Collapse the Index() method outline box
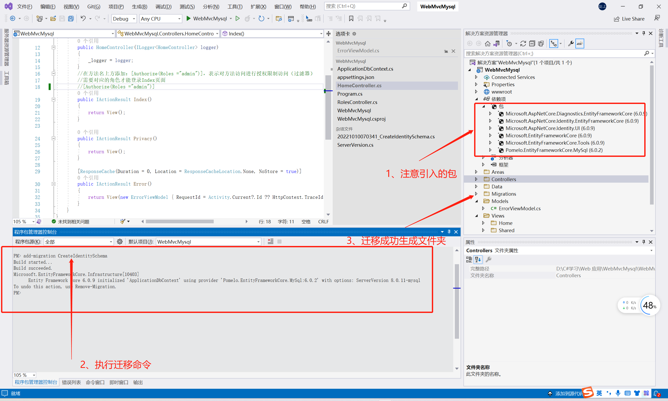This screenshot has width=668, height=401. [53, 100]
